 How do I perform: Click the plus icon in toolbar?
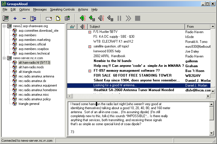click(x=15, y=18)
